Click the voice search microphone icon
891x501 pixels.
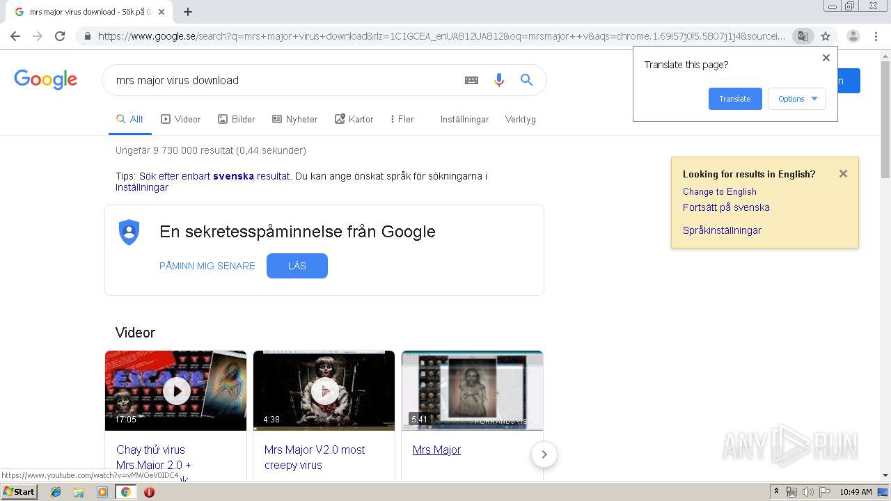[x=498, y=80]
